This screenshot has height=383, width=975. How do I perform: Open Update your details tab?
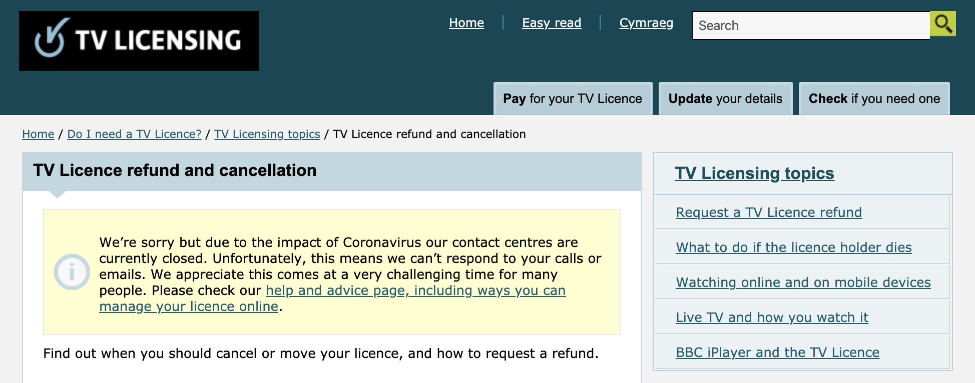(725, 99)
